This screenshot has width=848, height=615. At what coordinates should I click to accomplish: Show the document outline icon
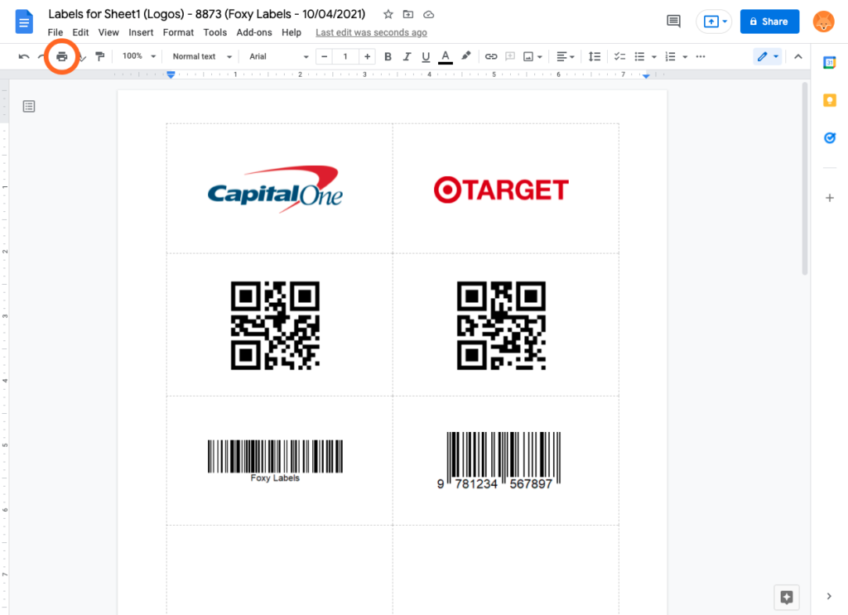(x=29, y=106)
